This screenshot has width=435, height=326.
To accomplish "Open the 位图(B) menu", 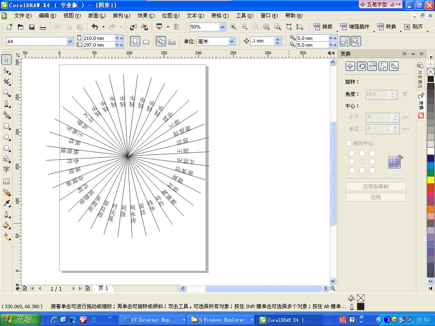I will tap(170, 16).
